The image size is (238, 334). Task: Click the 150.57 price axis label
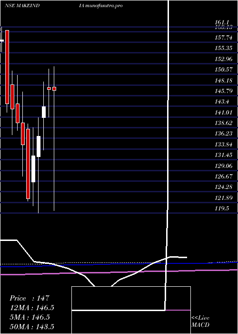223,70
